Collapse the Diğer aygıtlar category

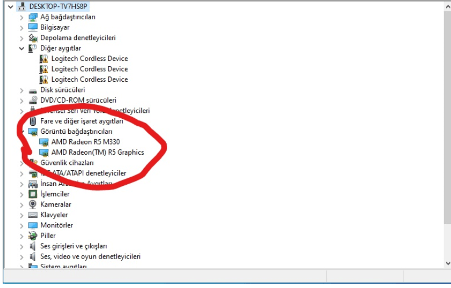(x=22, y=48)
